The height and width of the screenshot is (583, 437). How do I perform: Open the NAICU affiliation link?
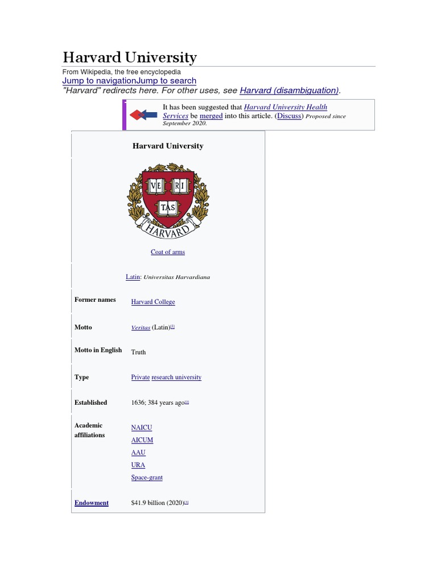[x=142, y=428]
